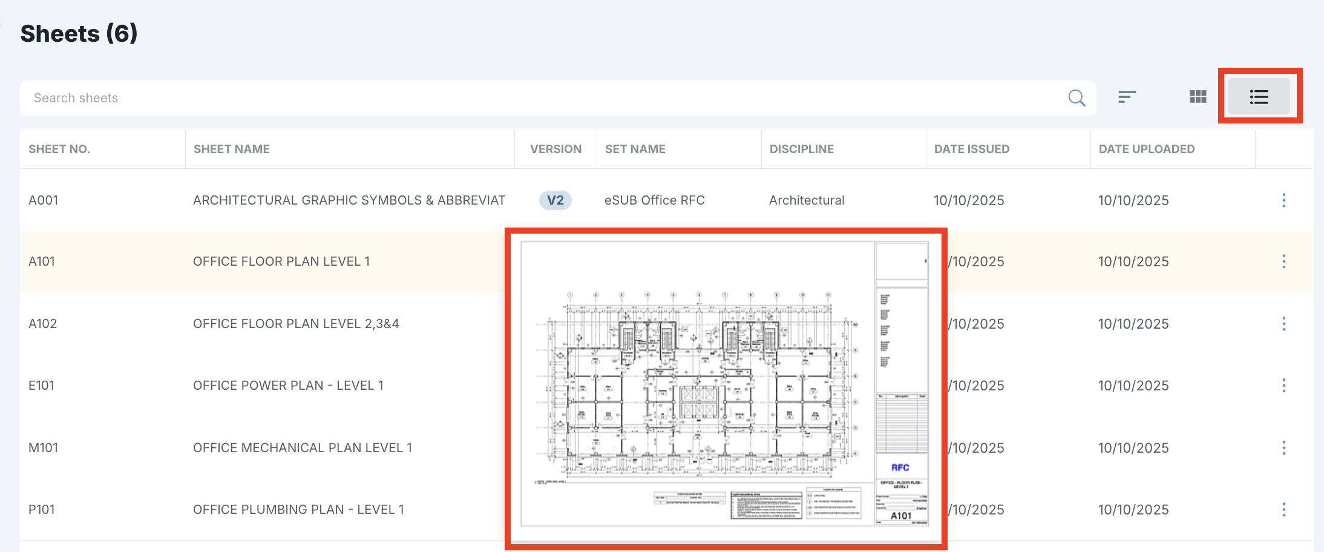Image resolution: width=1324 pixels, height=552 pixels.
Task: Open the actions menu for row M101
Action: pyautogui.click(x=1283, y=448)
